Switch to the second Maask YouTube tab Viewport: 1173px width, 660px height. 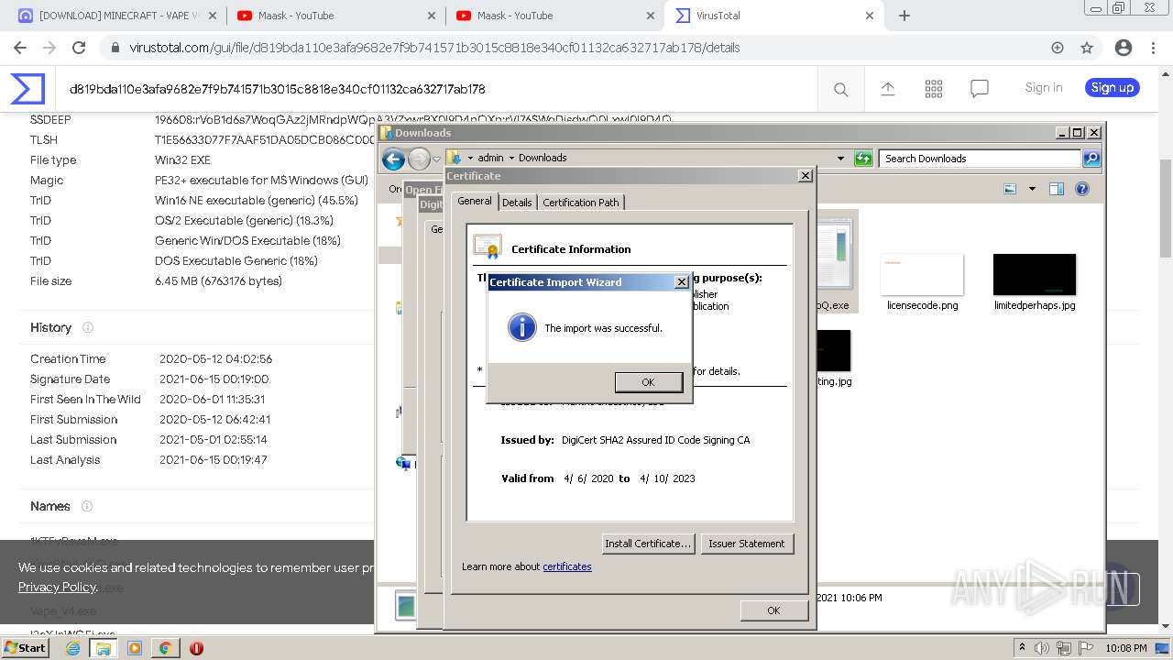[x=554, y=16]
